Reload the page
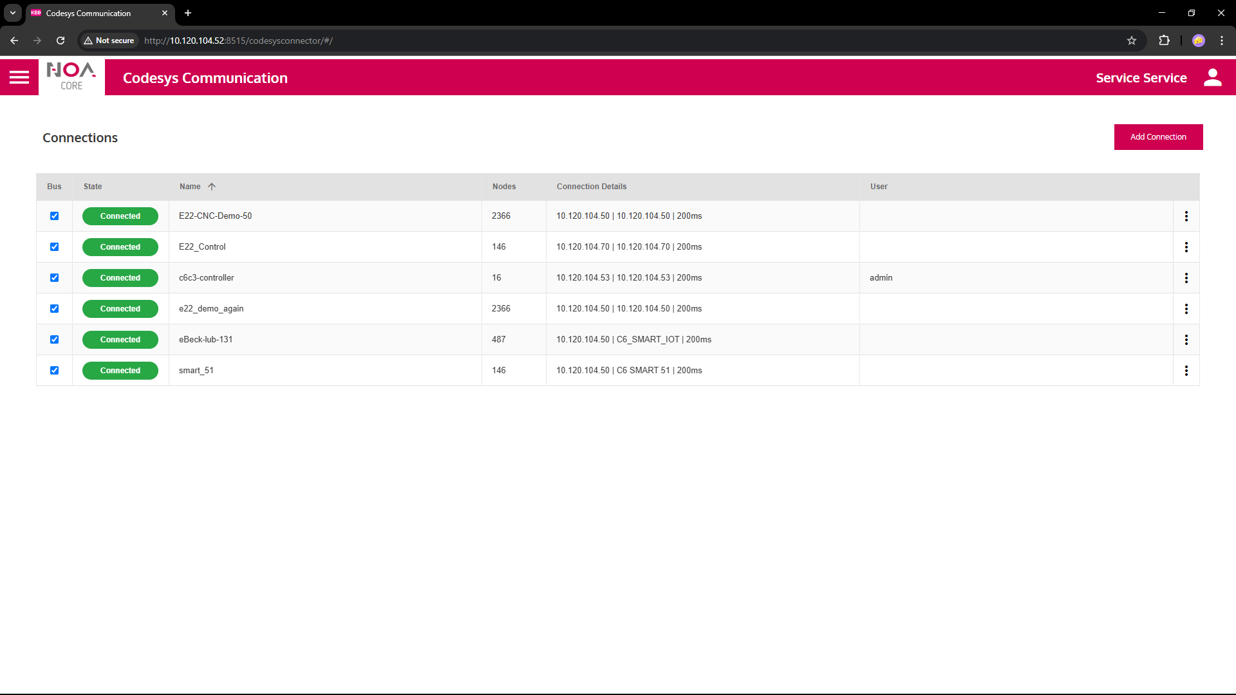This screenshot has width=1236, height=695. [x=61, y=41]
